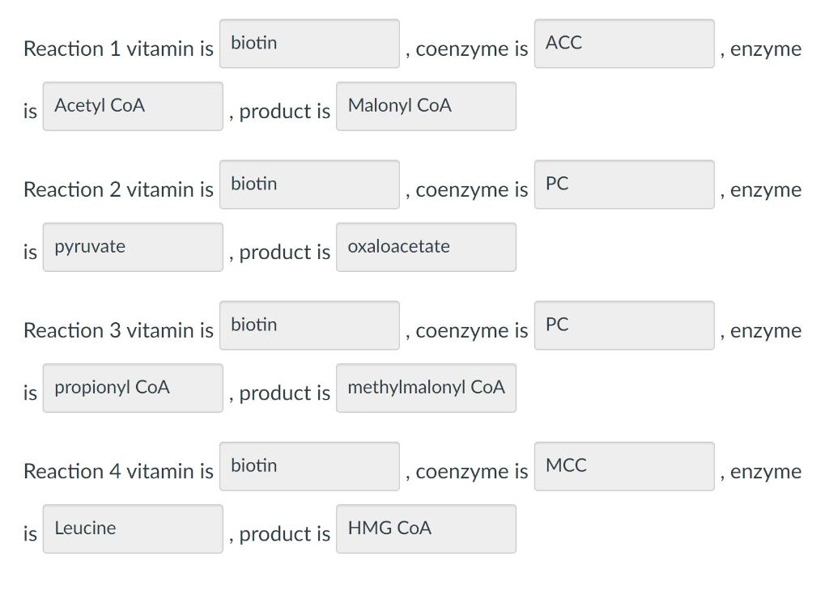Select the ACC coenzyme field for Reaction 1
Screen dimensions: 829x603
point(623,44)
